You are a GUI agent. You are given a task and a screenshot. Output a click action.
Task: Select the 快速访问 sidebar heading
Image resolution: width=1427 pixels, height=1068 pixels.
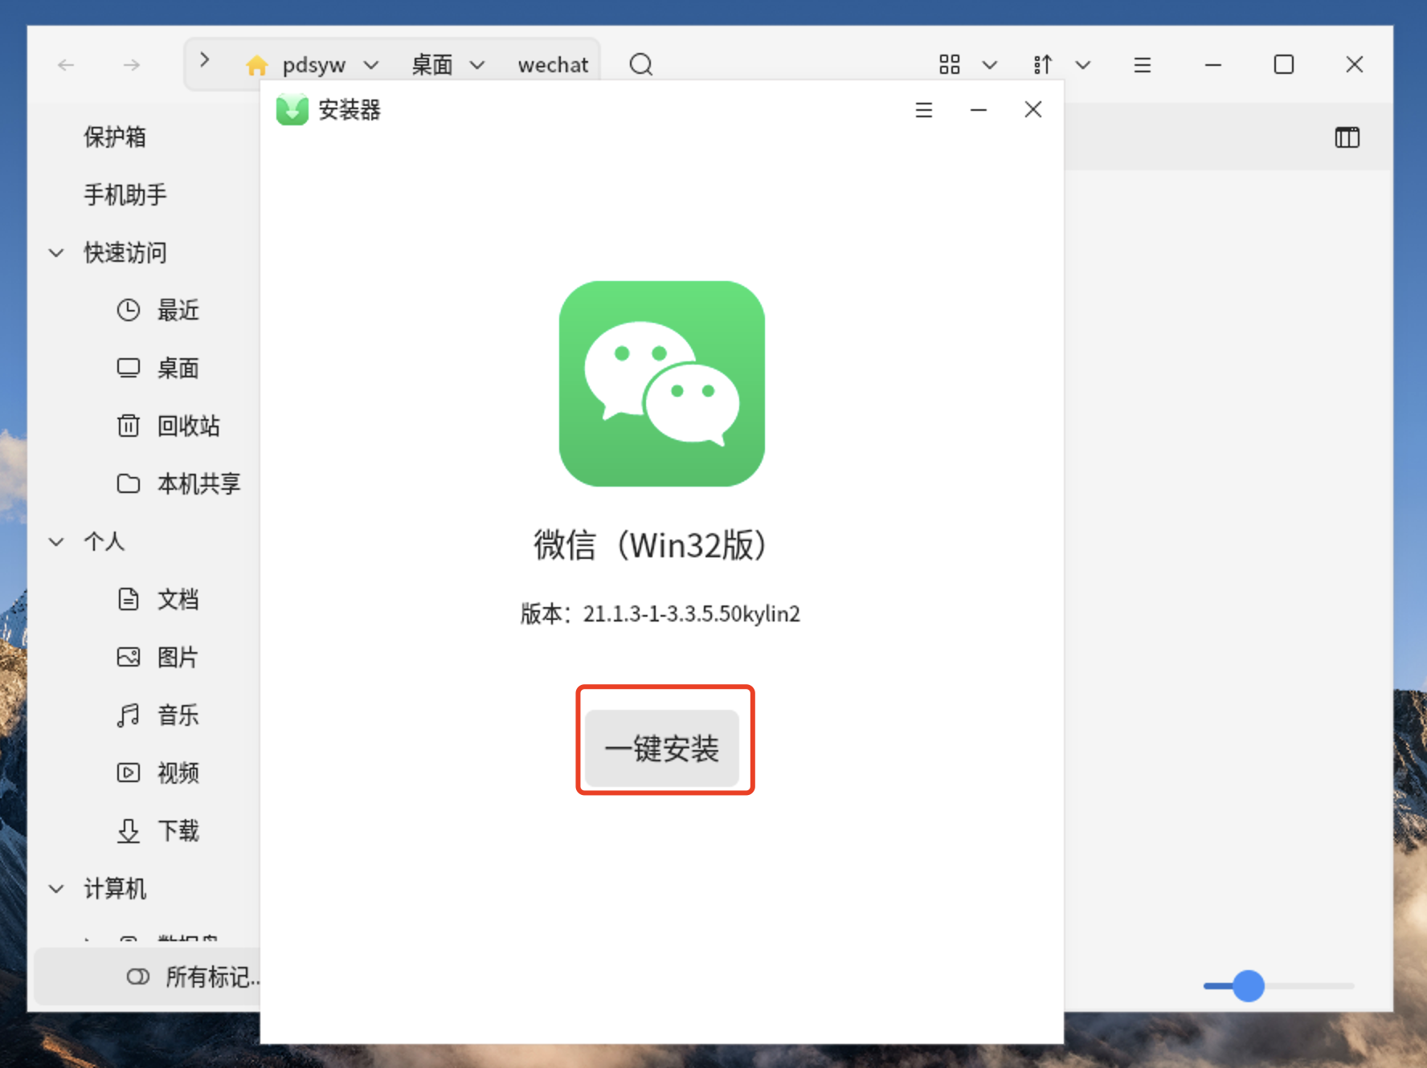click(125, 252)
